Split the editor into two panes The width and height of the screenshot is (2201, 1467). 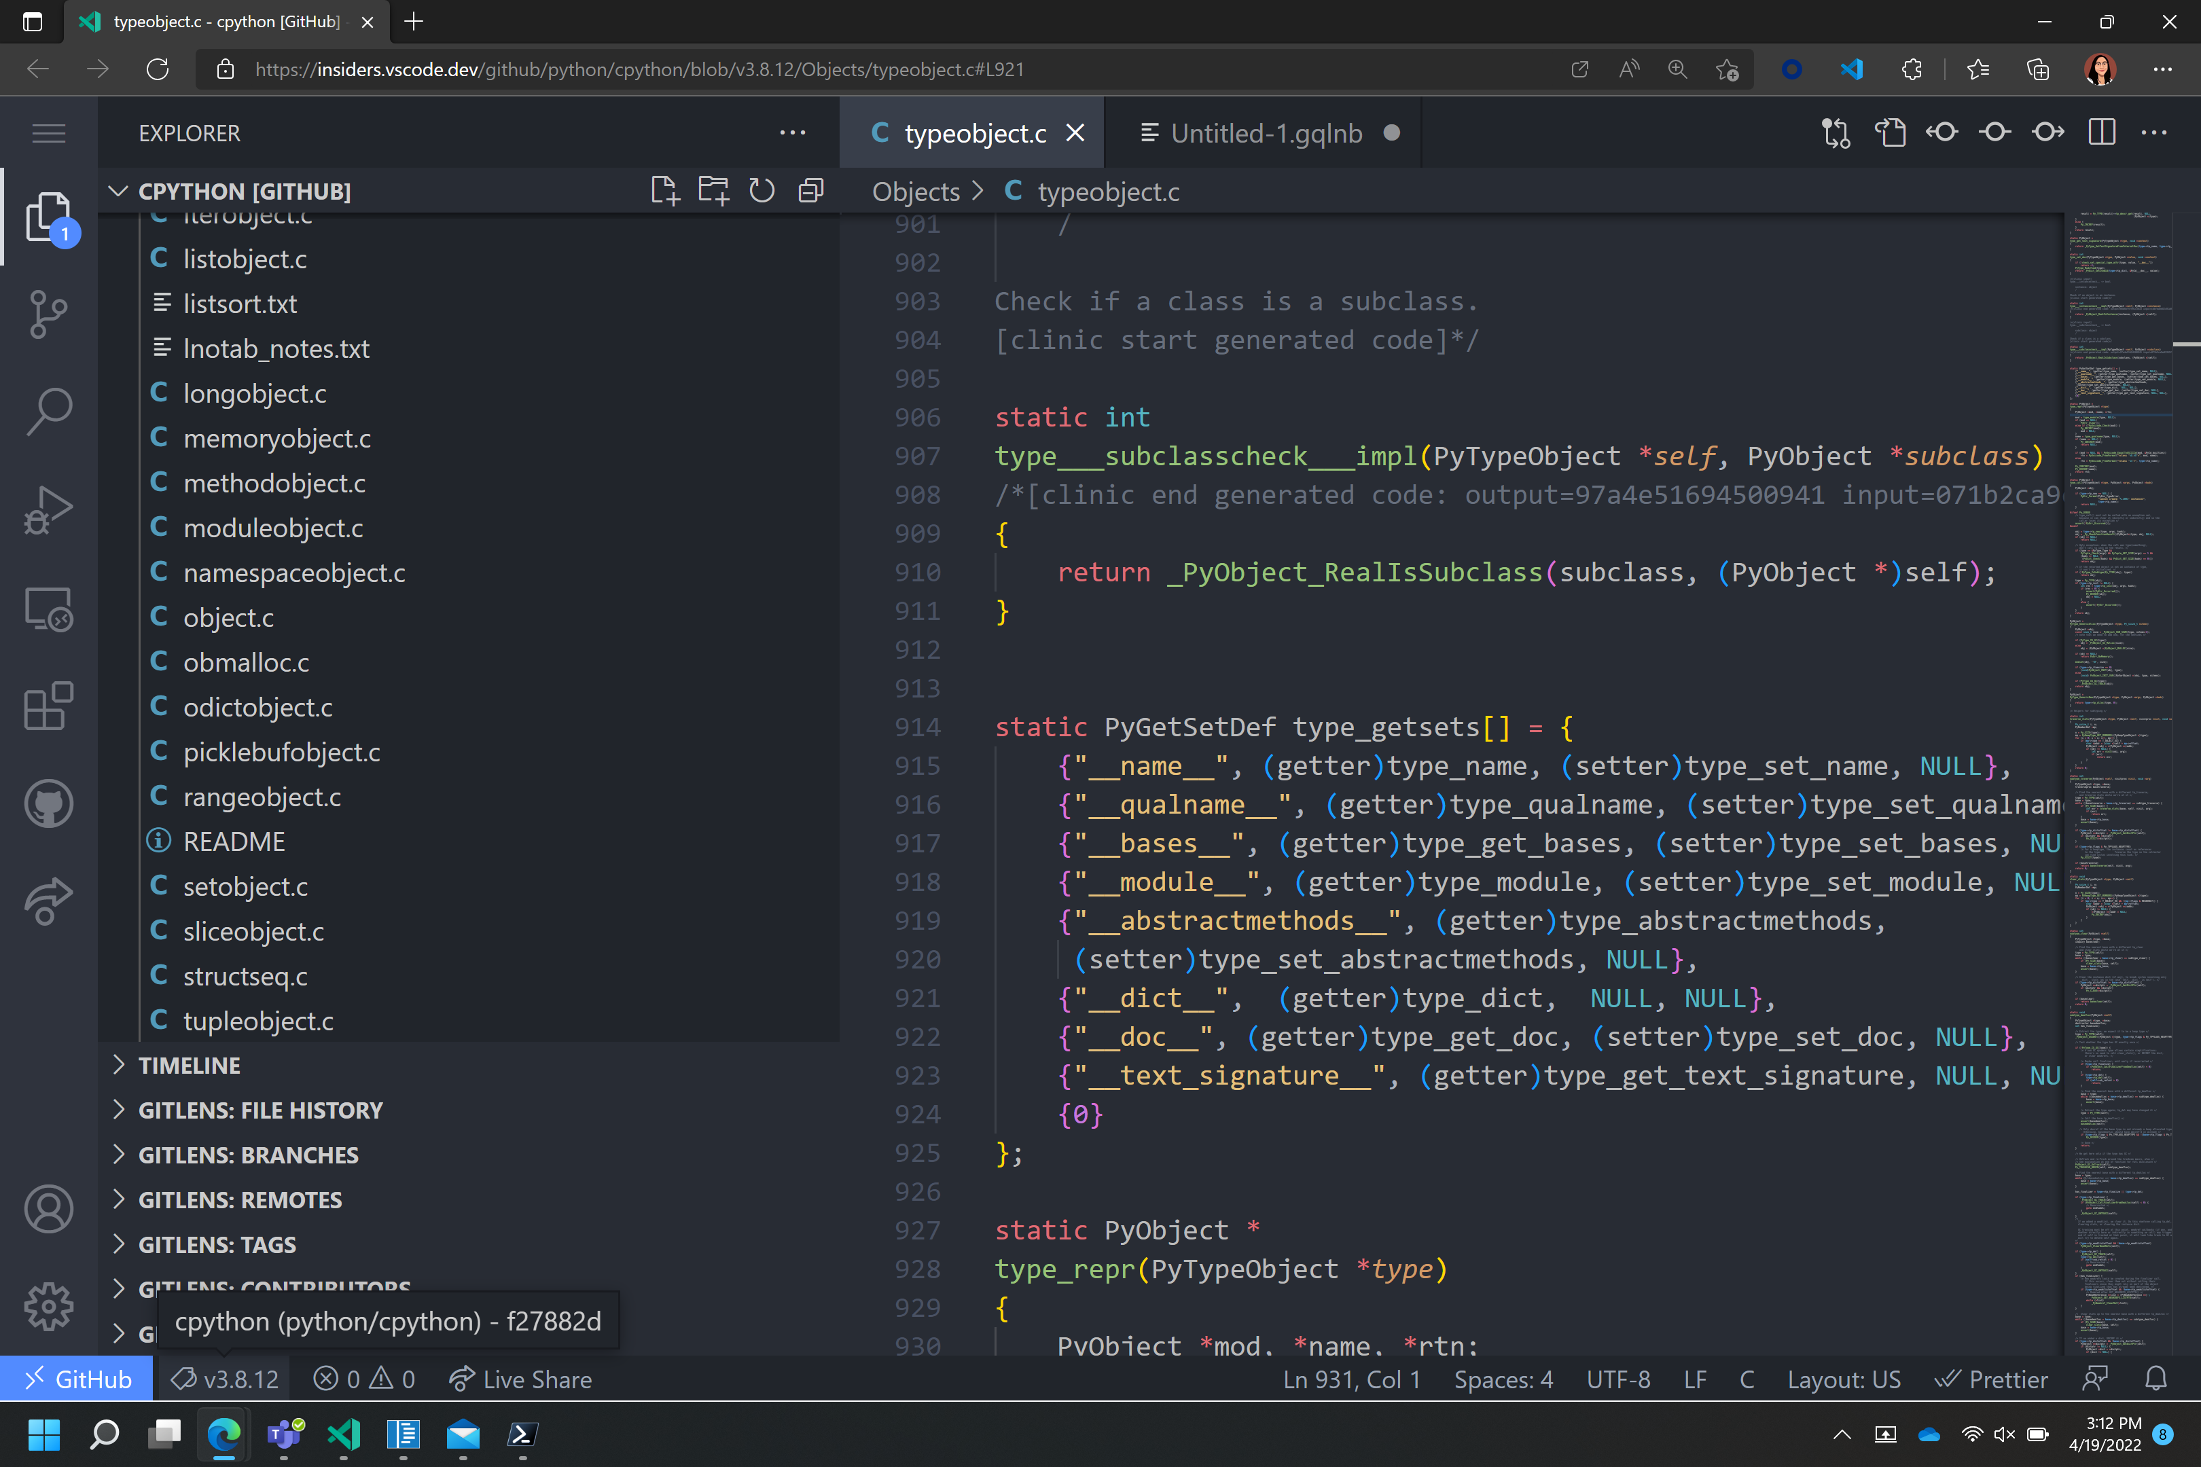[2102, 132]
